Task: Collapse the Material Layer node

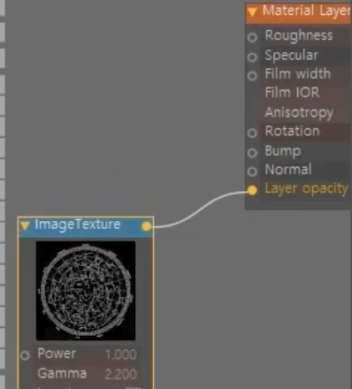Action: pyautogui.click(x=253, y=11)
